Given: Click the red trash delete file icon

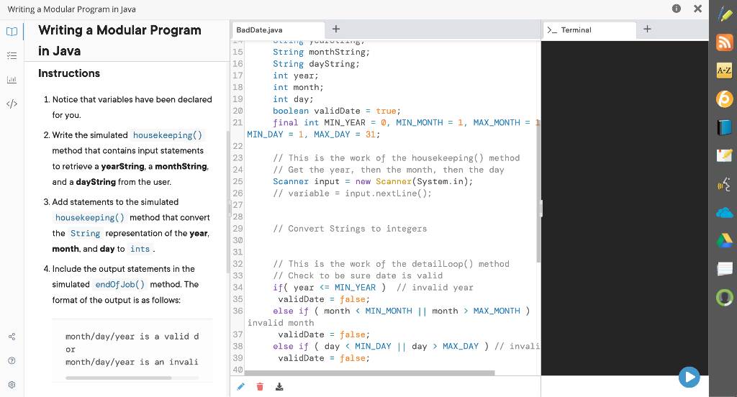Looking at the screenshot, I should coord(260,386).
